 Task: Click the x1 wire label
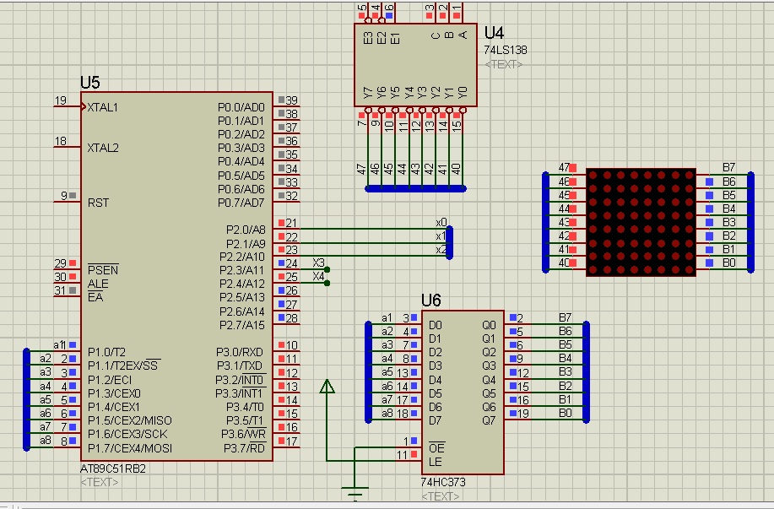click(441, 236)
